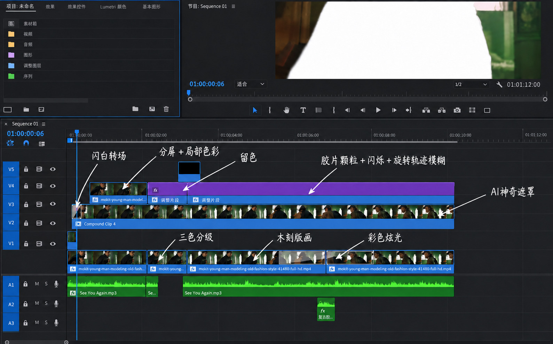Toggle sync lock on track V3

[x=39, y=204]
